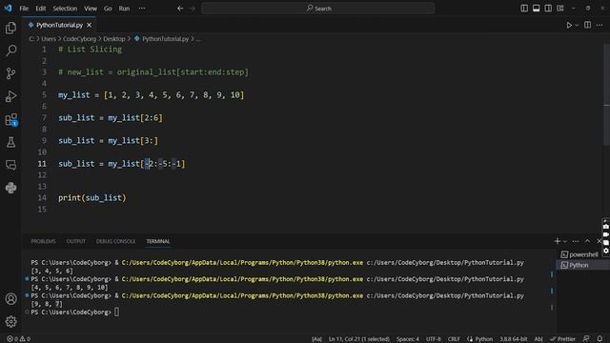
Task: Click the # List Slicing comment line
Action: [x=90, y=50]
